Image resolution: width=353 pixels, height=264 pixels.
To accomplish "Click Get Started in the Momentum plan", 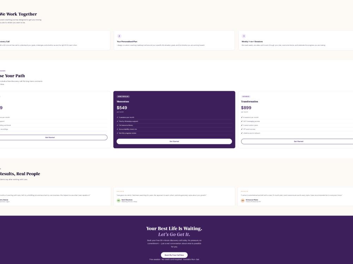I will point(174,142).
